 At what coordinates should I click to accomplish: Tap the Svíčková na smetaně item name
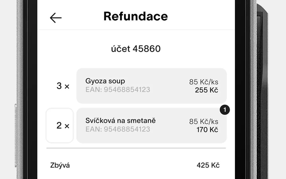click(120, 120)
